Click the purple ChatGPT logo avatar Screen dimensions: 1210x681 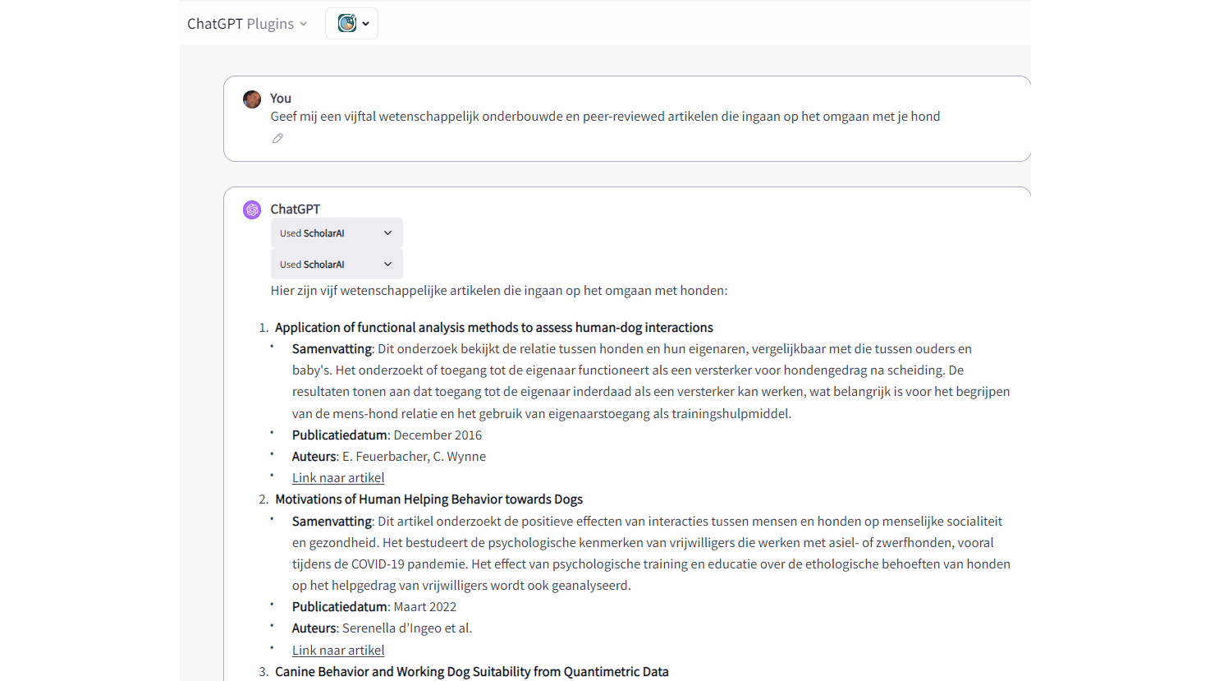252,209
